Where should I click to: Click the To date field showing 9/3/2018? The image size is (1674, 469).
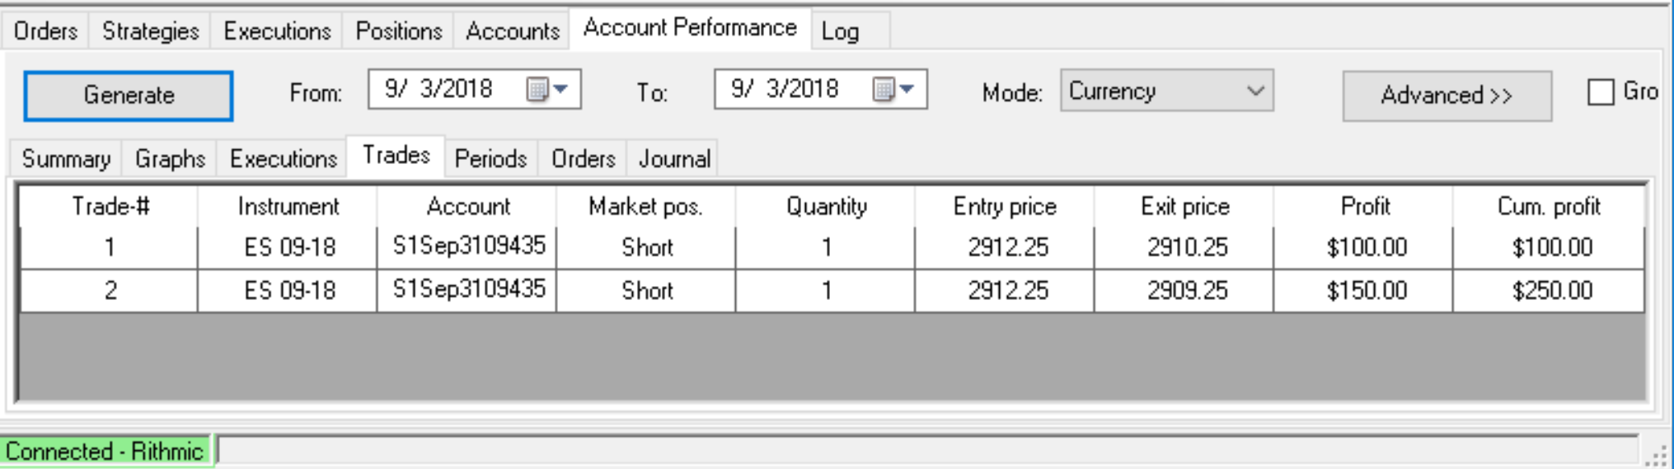point(820,89)
